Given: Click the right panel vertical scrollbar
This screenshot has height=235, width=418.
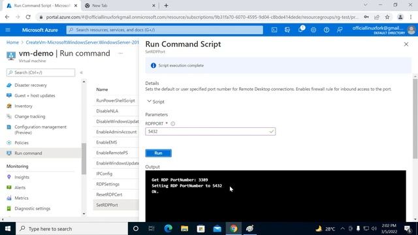Looking at the screenshot, I should (x=415, y=119).
